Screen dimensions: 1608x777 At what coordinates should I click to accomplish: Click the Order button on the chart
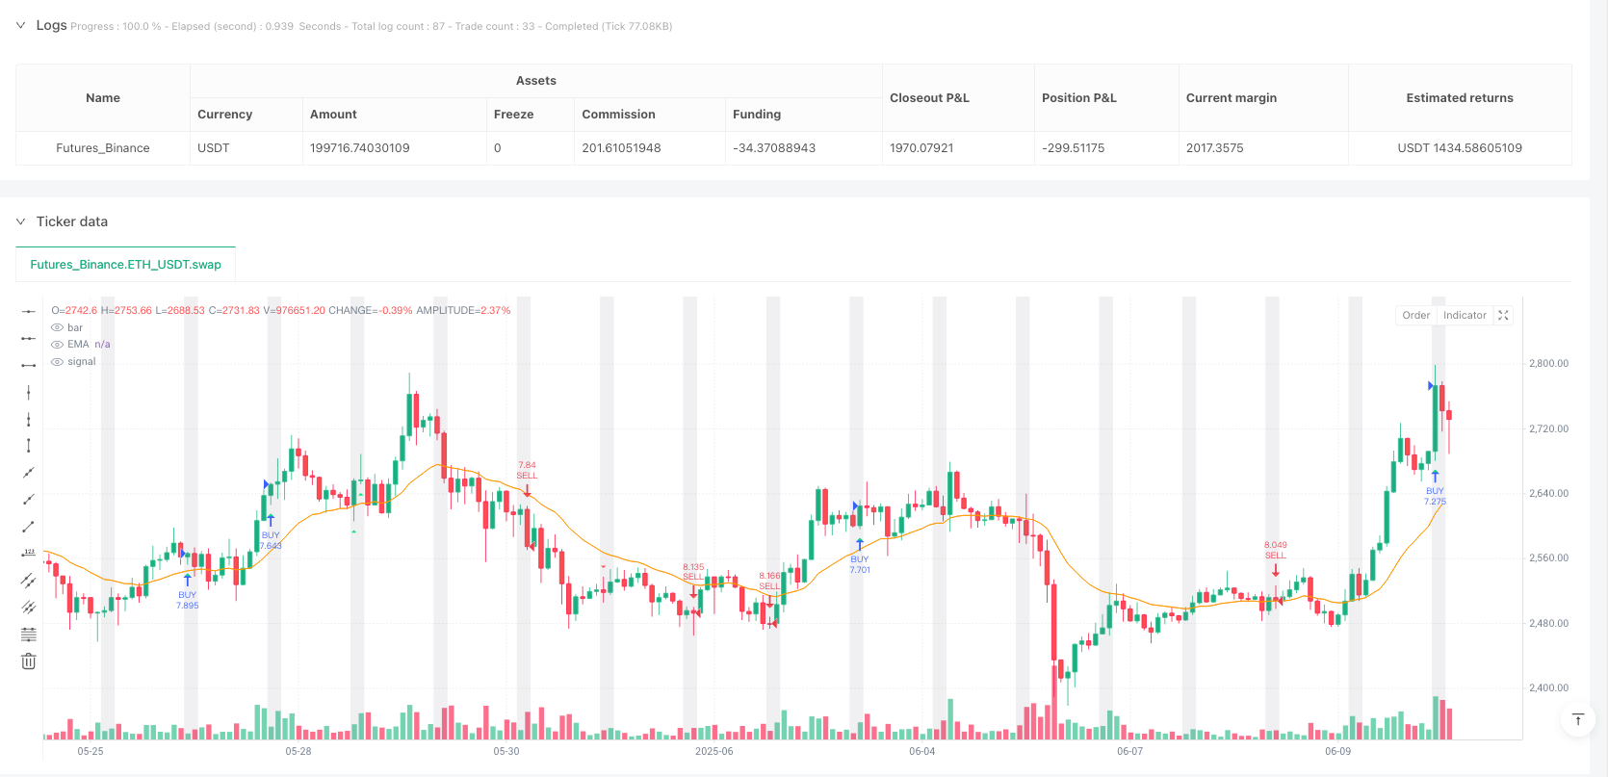pos(1415,316)
